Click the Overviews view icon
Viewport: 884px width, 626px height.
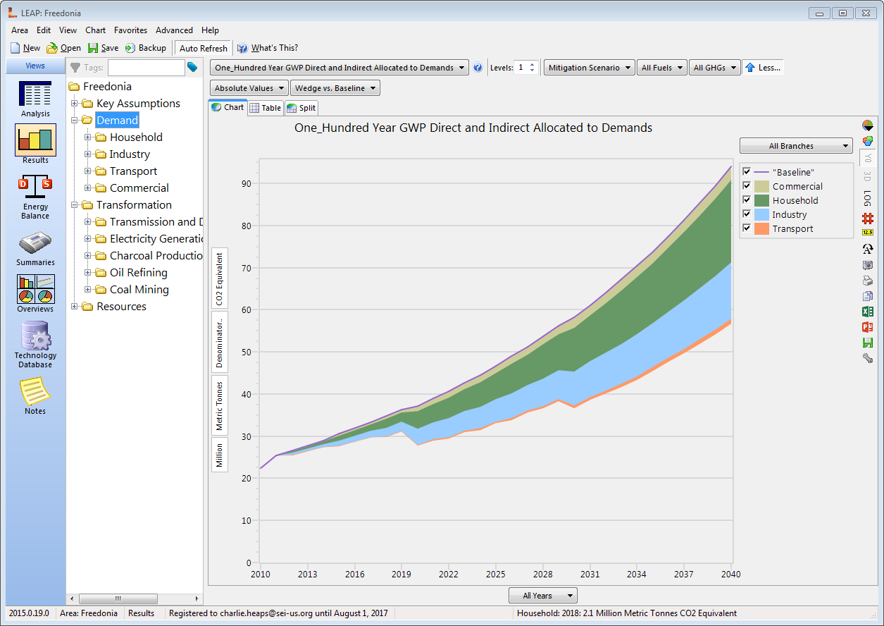35,289
